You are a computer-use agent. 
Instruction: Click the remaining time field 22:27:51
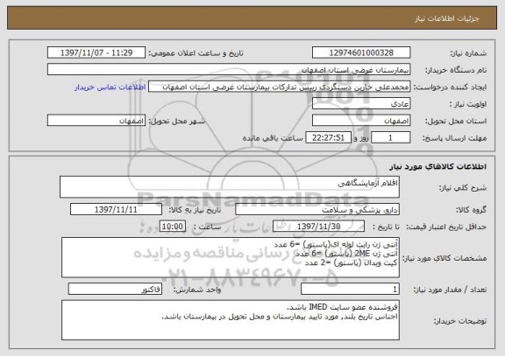click(328, 138)
